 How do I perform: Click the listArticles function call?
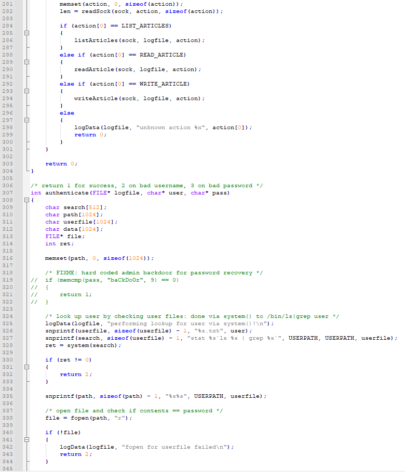tap(140, 40)
